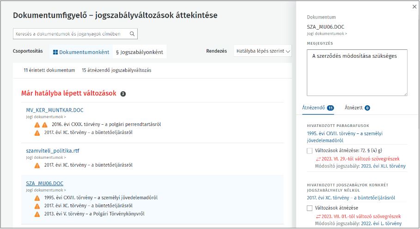Close the document side panel

pos(414,6)
